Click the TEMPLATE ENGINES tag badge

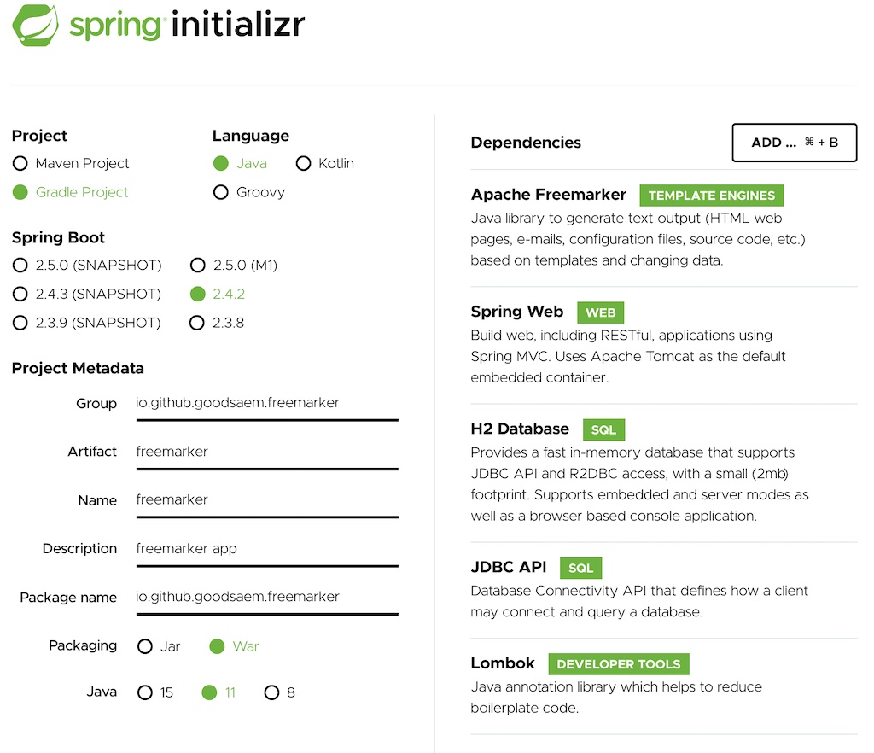[711, 196]
